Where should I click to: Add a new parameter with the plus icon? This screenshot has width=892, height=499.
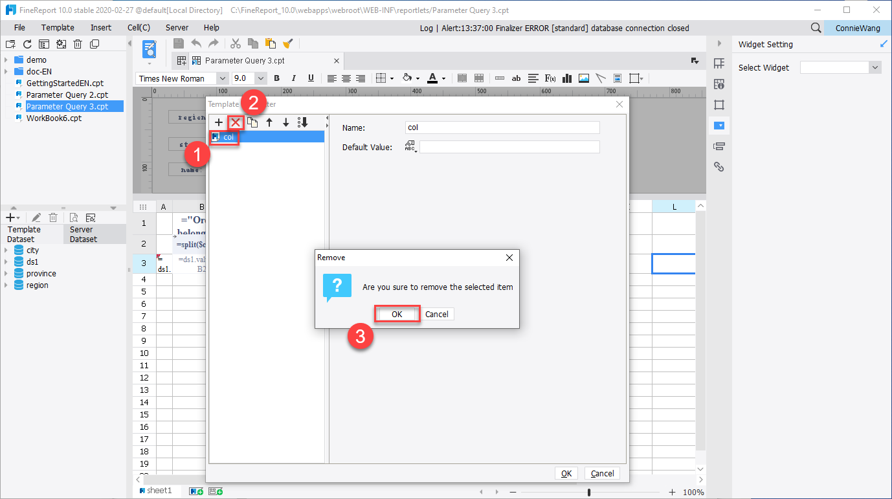218,122
